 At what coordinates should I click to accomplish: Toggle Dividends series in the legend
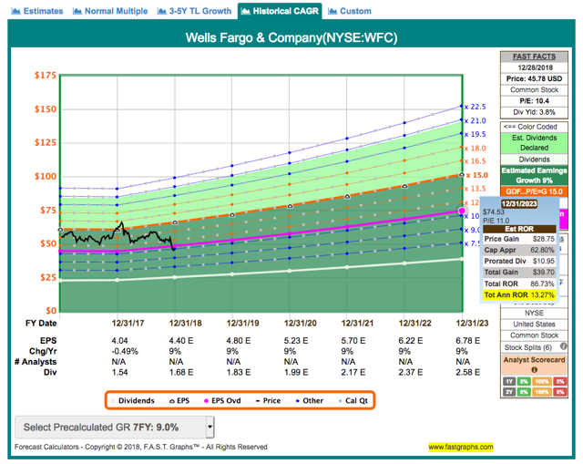133,401
